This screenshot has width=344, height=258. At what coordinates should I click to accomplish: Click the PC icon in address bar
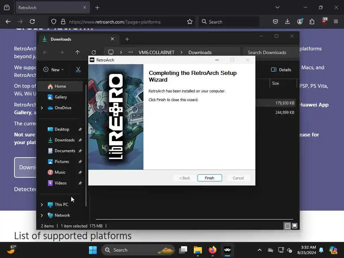pos(111,52)
